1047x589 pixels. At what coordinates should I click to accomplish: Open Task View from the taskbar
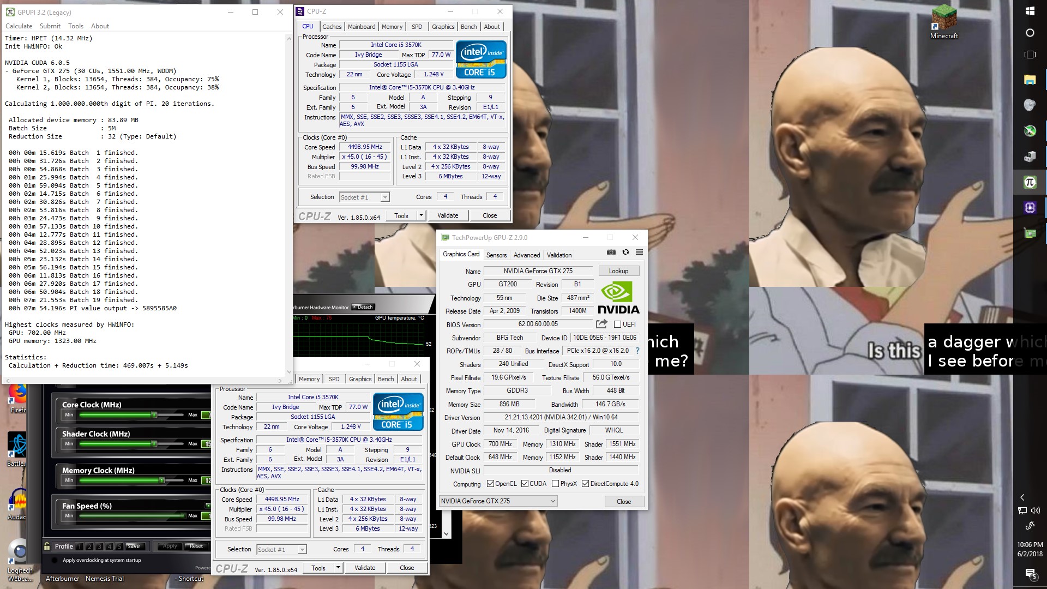click(x=1030, y=55)
